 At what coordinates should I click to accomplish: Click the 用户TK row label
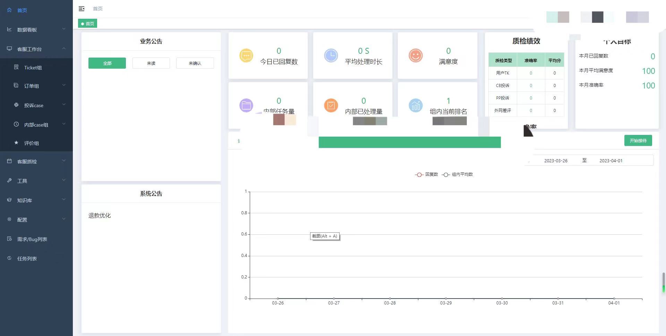click(x=503, y=73)
